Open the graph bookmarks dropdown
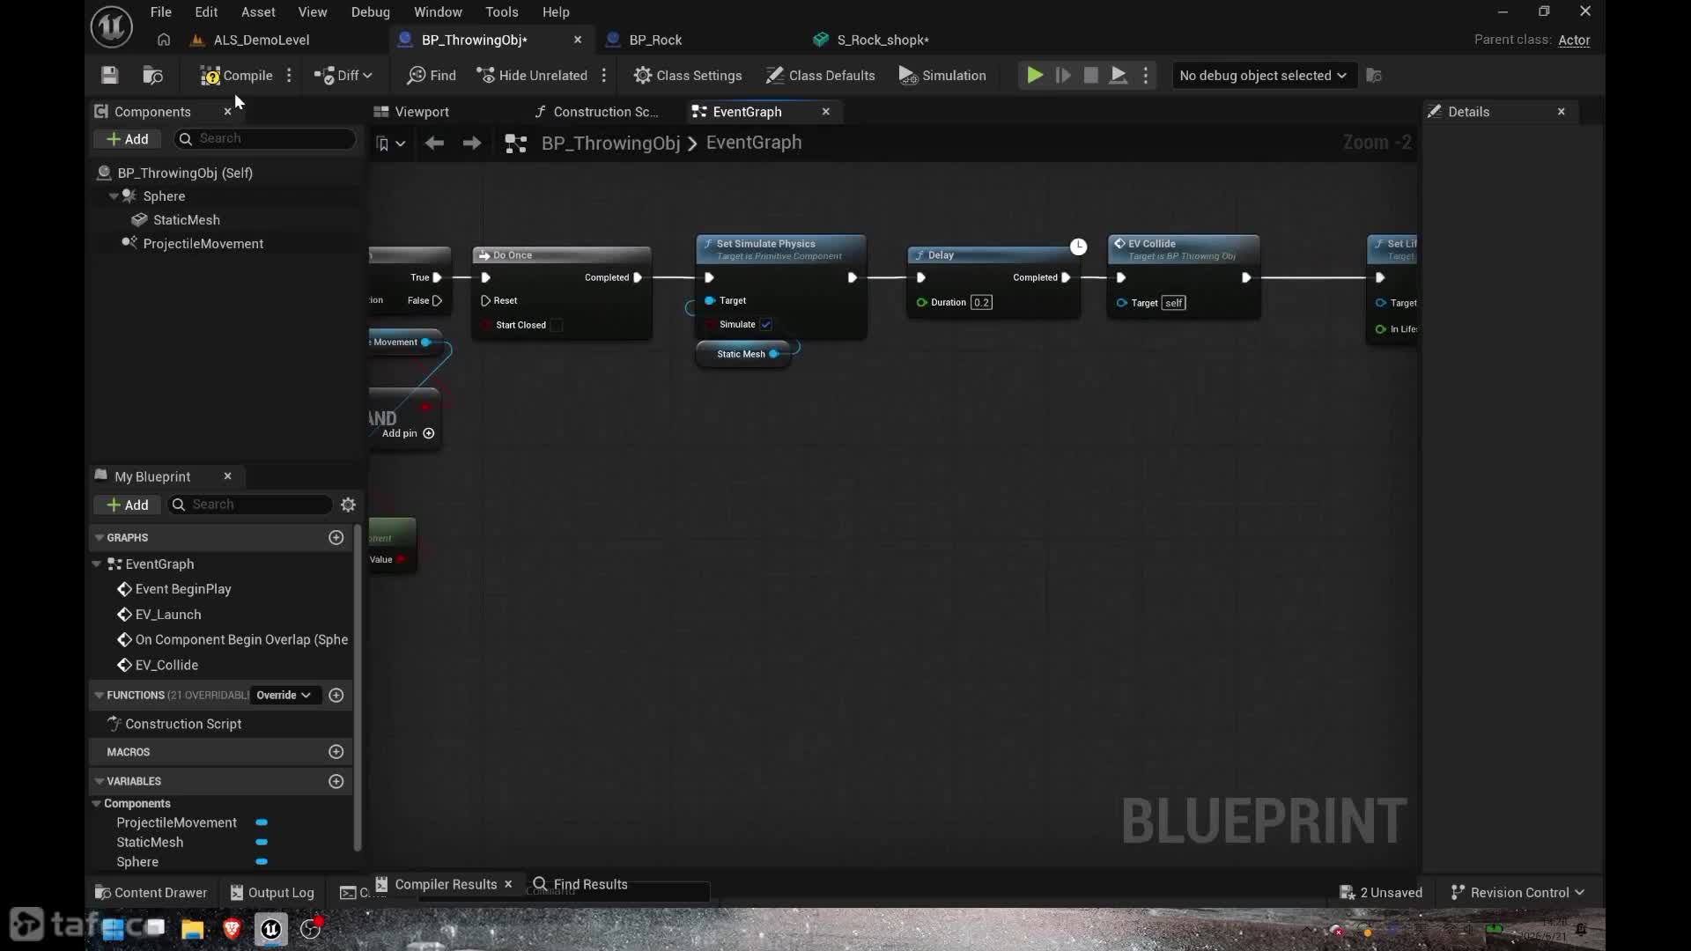1691x951 pixels. [390, 144]
